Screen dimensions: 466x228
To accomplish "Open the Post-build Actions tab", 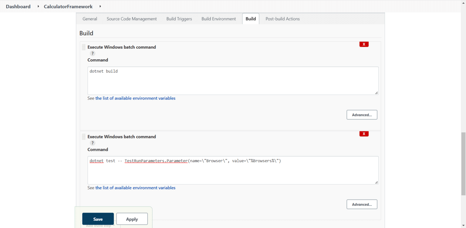I will click(282, 19).
